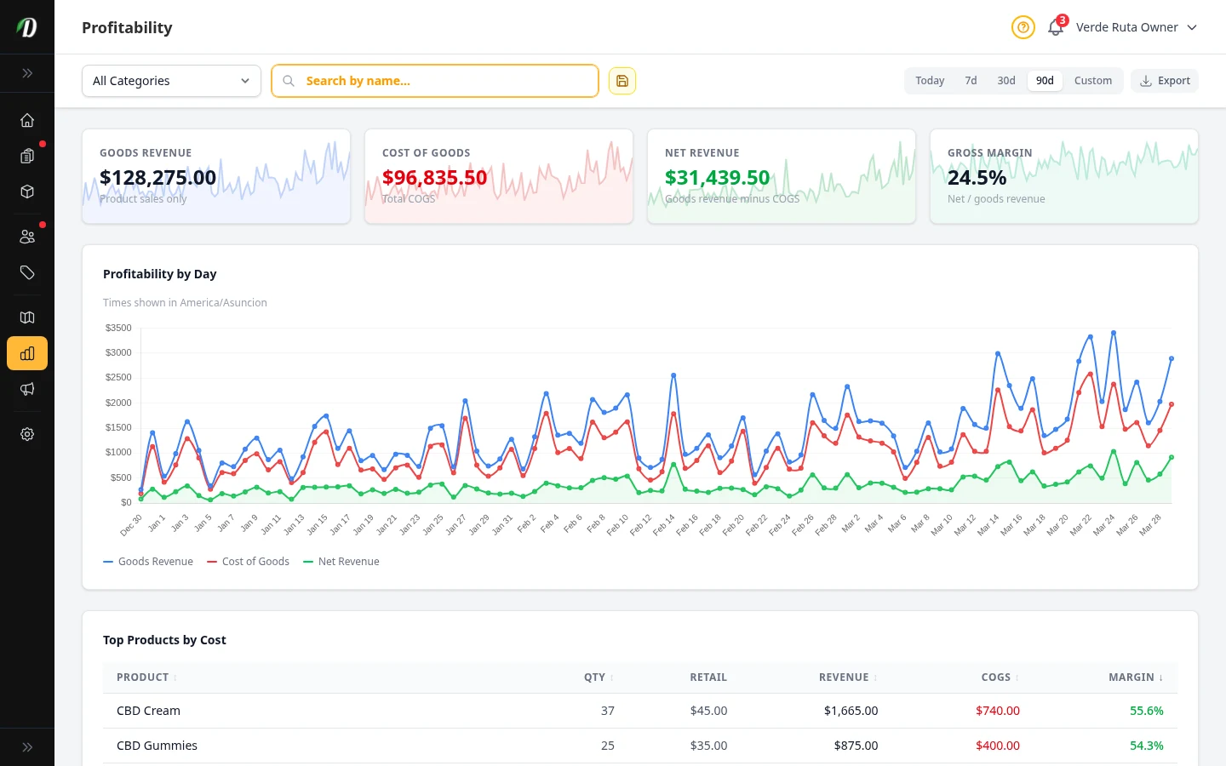Open the Home page from the sidebar

(27, 120)
